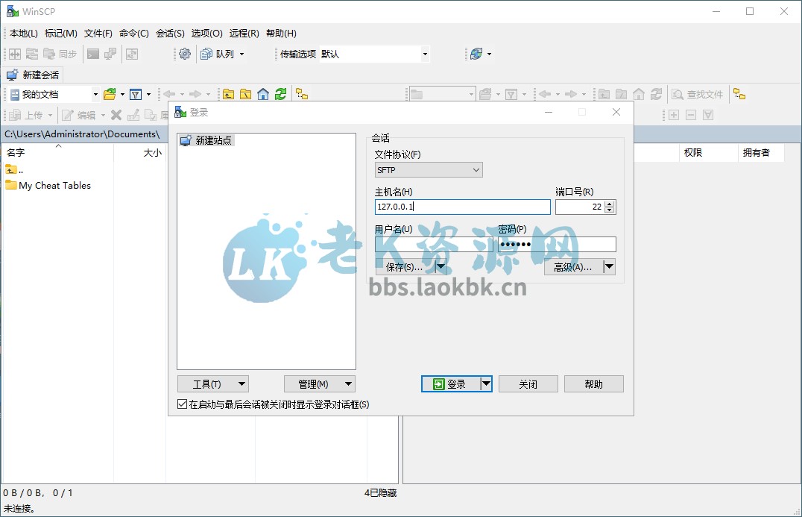Click the 帮助 help button in login dialog
802x517 pixels.
pos(594,384)
